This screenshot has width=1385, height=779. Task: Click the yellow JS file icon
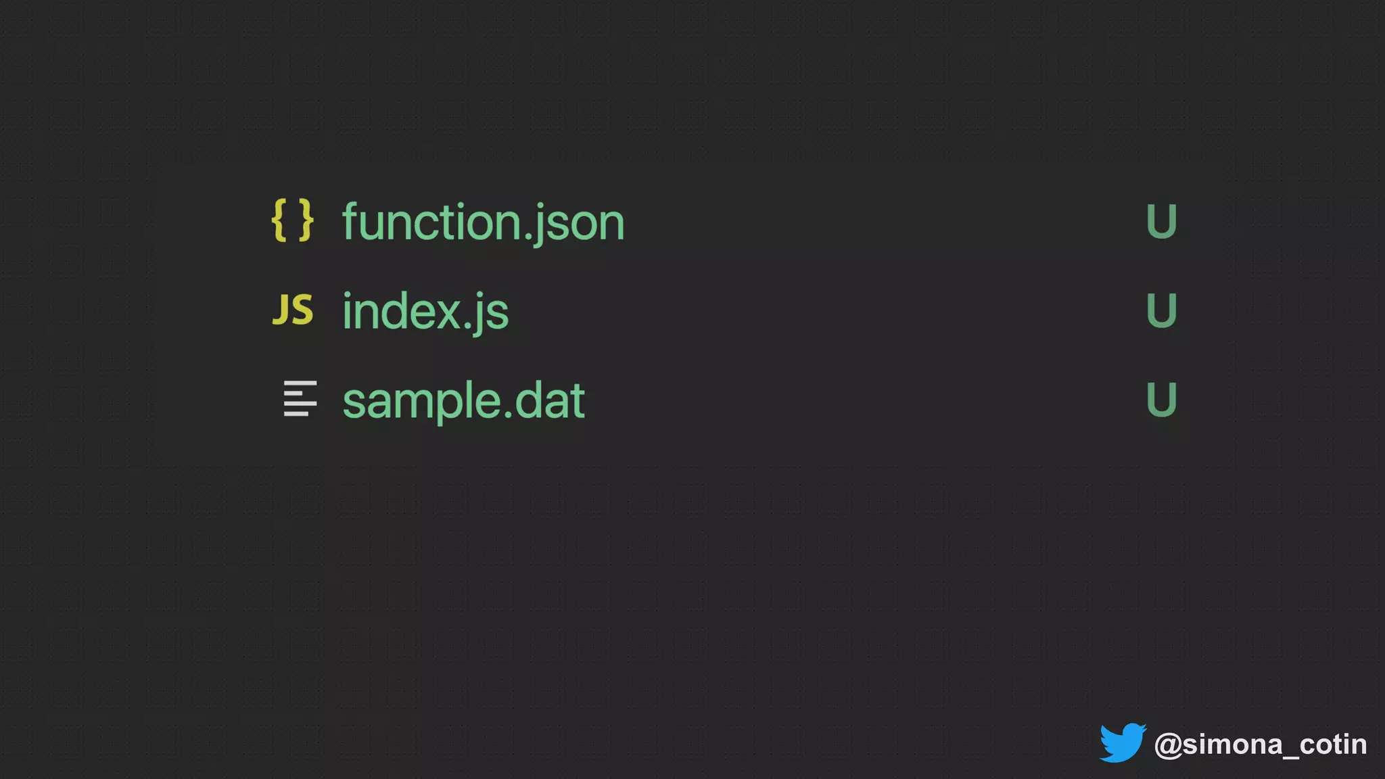[292, 310]
